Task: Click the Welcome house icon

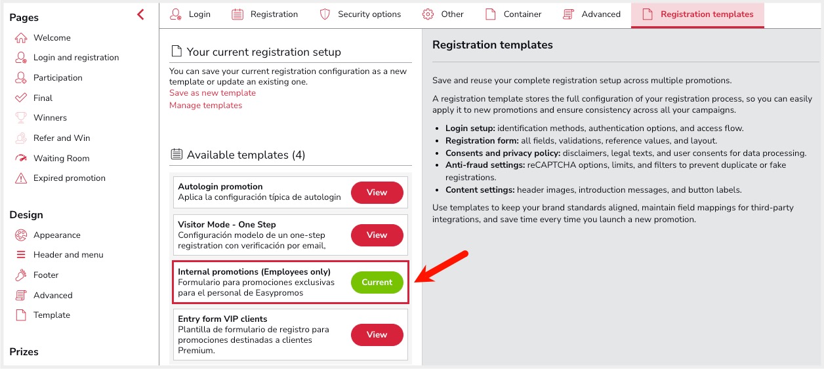Action: point(21,38)
